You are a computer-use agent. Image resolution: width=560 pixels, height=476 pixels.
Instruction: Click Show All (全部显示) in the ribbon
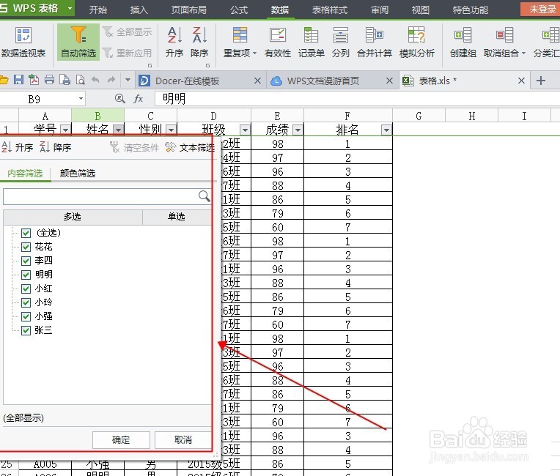(127, 32)
